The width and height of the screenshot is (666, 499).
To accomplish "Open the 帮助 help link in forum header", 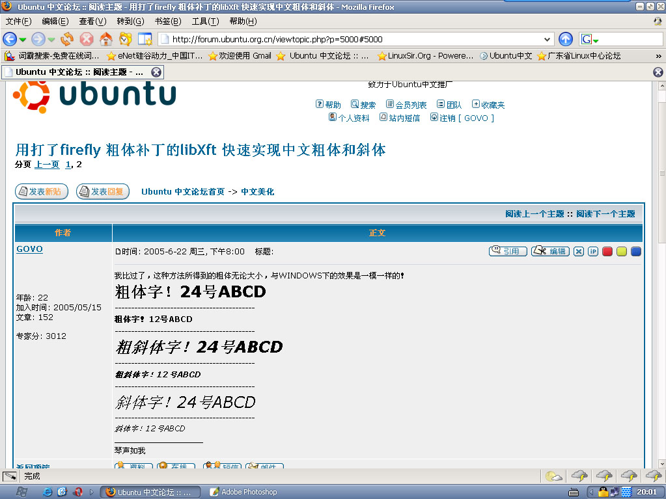I will 328,104.
